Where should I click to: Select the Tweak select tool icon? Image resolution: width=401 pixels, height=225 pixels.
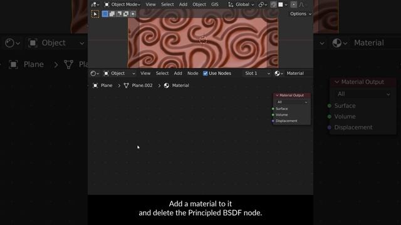pos(95,14)
